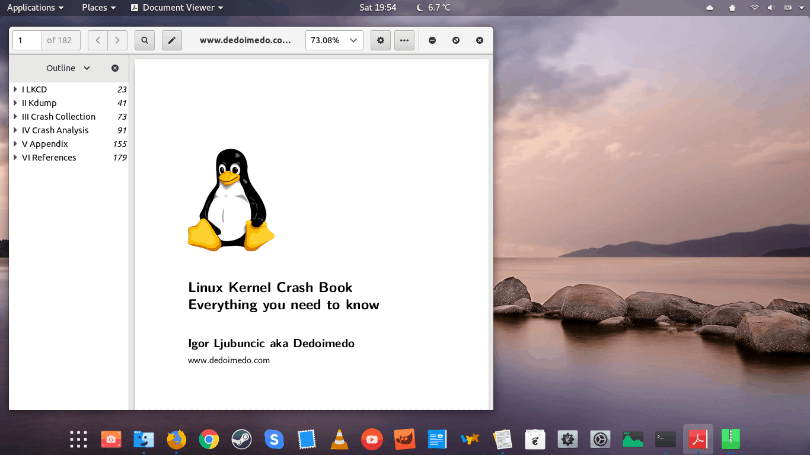Launch Google Chrome from the dock

[209, 439]
